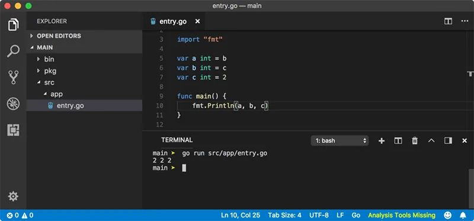Add a new terminal with plus icon
This screenshot has height=221, width=474.
tap(382, 140)
